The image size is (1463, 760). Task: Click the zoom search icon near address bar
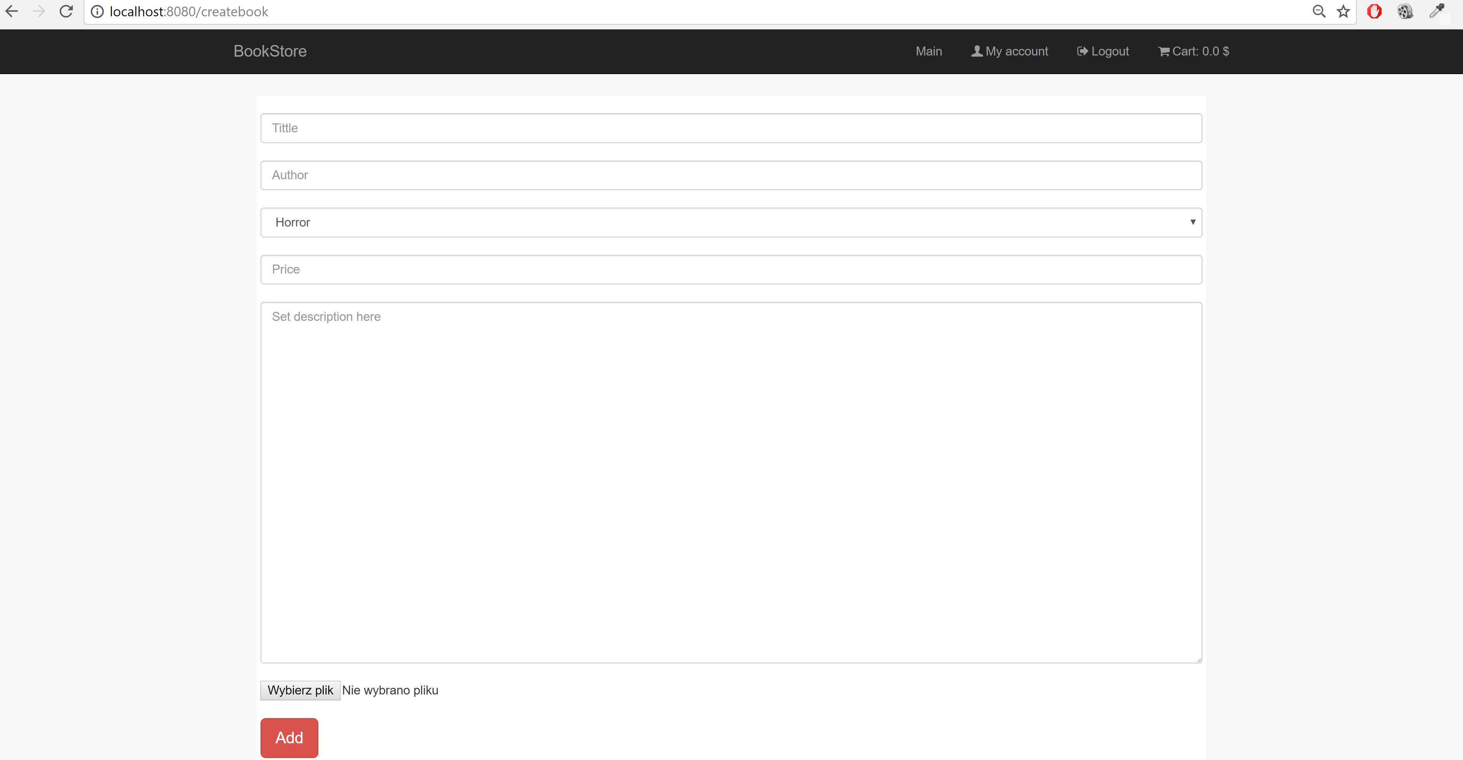(x=1319, y=11)
